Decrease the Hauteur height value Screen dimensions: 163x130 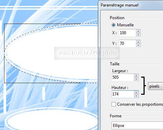136,96
